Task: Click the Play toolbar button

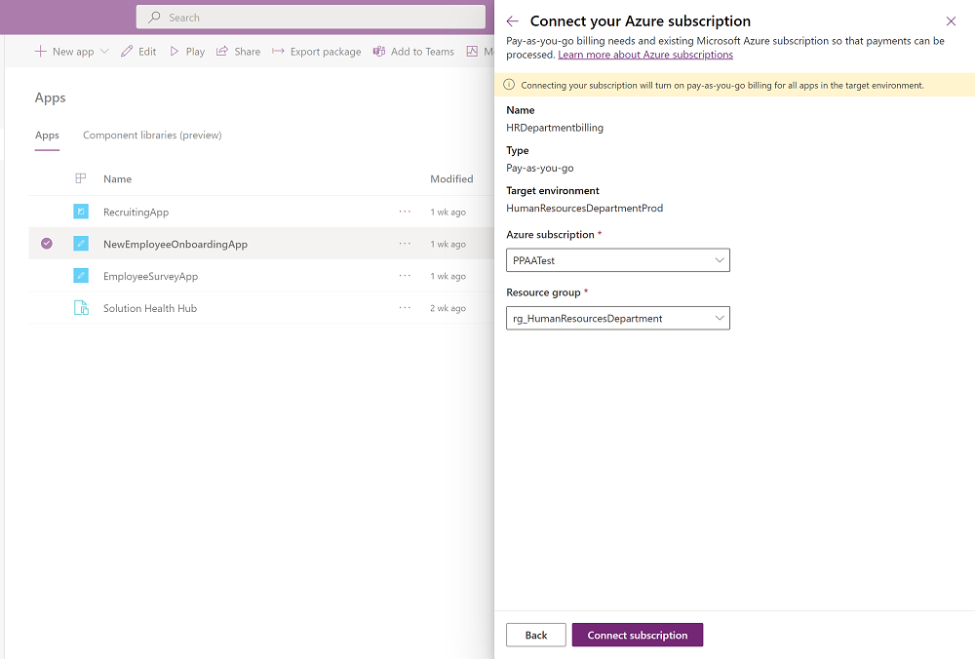Action: 187,52
